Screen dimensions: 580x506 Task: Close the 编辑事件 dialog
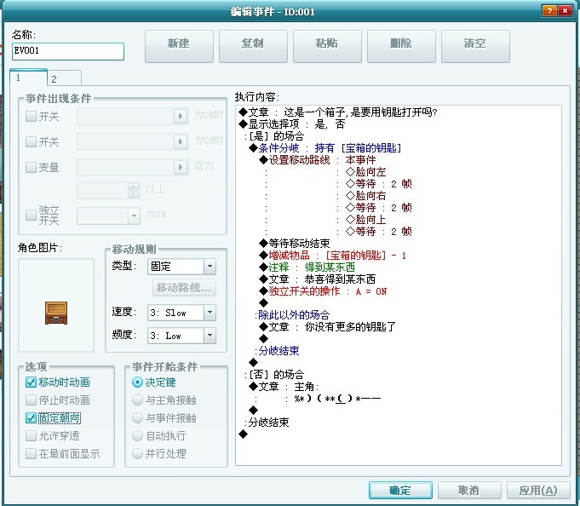pyautogui.click(x=565, y=11)
